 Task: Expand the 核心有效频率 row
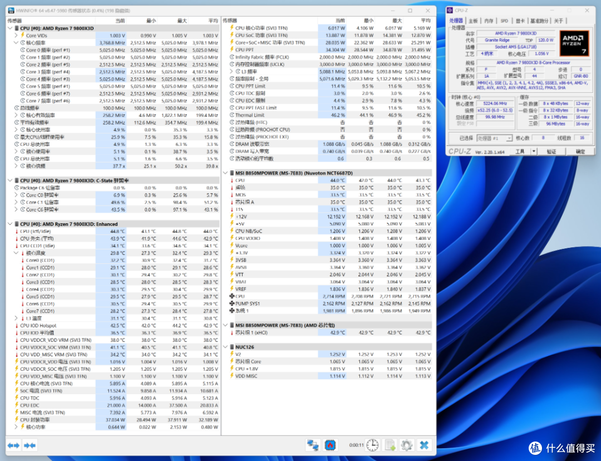click(16, 115)
